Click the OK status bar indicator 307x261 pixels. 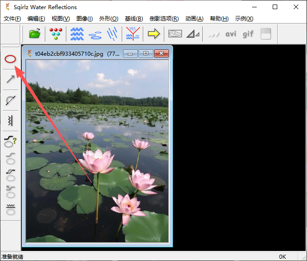(x=282, y=256)
